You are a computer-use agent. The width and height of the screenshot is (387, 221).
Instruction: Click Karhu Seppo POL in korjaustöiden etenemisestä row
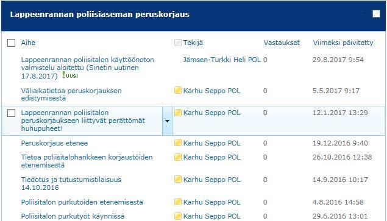[x=211, y=157]
